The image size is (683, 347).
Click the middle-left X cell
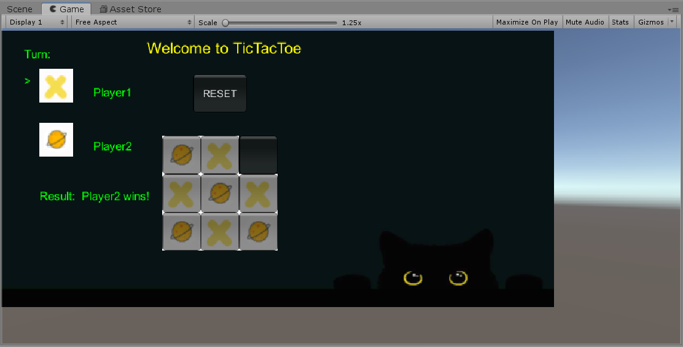(182, 193)
